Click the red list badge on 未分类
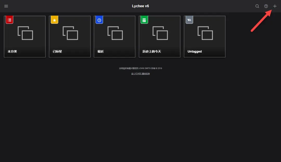The image size is (281, 162). pos(10,20)
